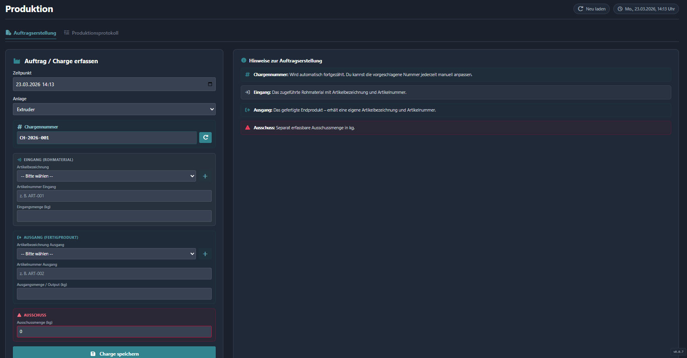Expand the Eingang Artikelbezeichnung dropdown

tap(106, 176)
